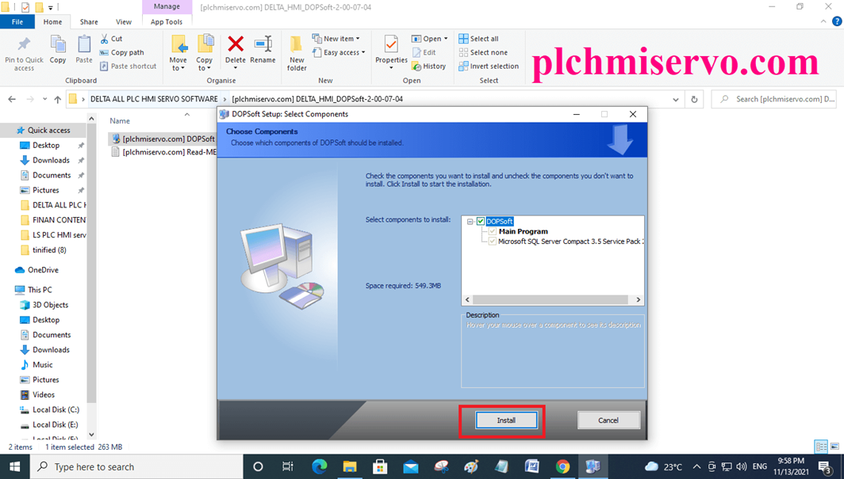
Task: Open Microsoft Edge from taskbar
Action: coord(319,466)
